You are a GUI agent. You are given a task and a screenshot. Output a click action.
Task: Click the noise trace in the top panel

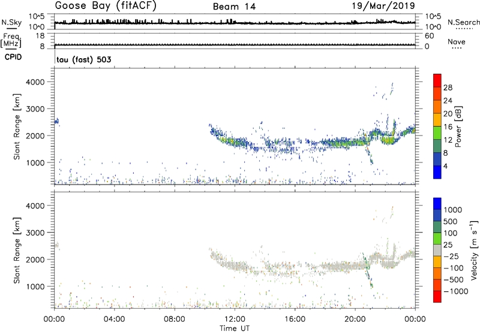(x=235, y=23)
